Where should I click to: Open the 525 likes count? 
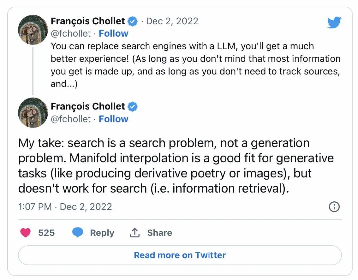(46, 233)
